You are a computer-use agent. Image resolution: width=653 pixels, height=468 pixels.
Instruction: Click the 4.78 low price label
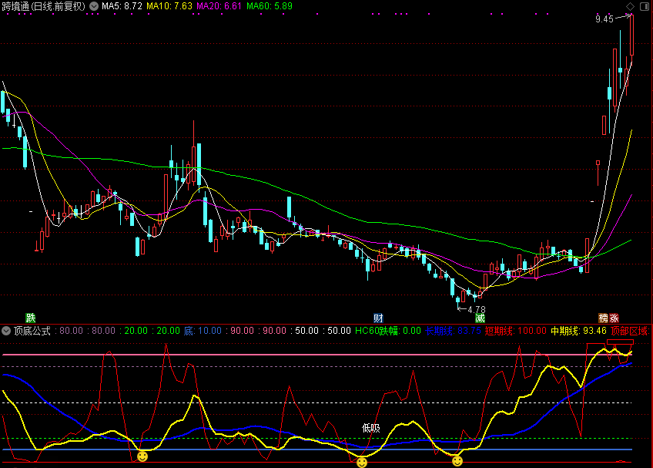pos(477,309)
